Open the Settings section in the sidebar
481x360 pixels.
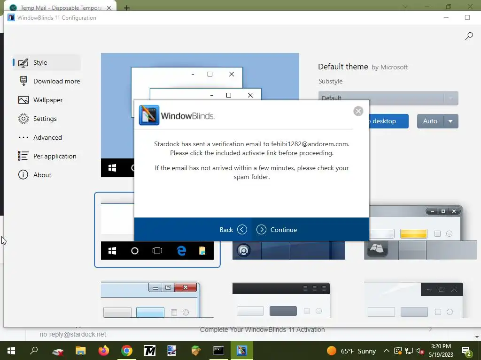[47, 119]
